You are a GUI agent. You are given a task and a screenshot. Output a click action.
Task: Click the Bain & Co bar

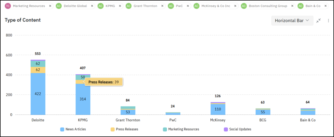tap(308, 112)
